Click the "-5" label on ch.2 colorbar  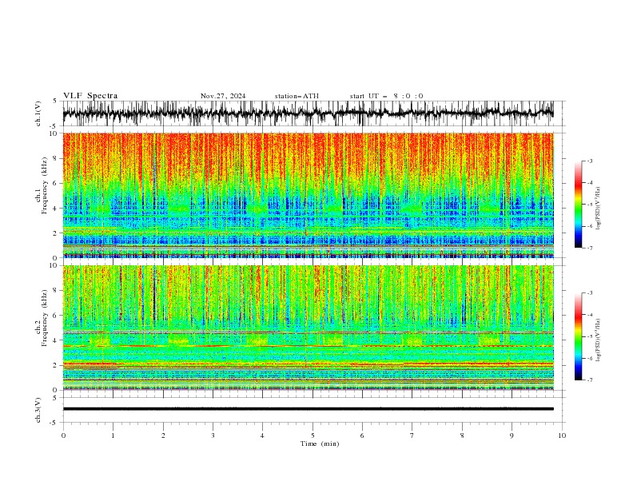click(590, 336)
